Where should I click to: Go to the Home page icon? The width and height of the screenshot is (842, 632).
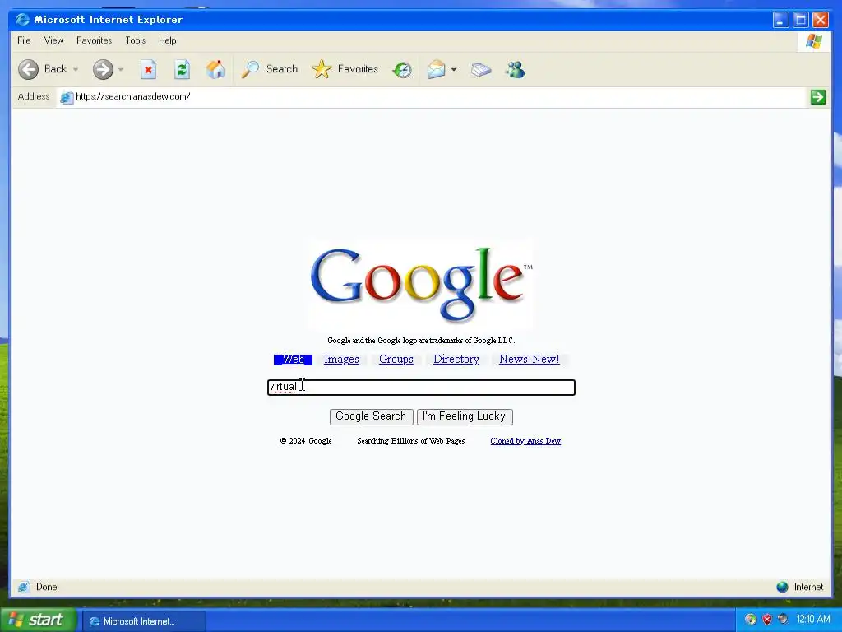pyautogui.click(x=216, y=69)
